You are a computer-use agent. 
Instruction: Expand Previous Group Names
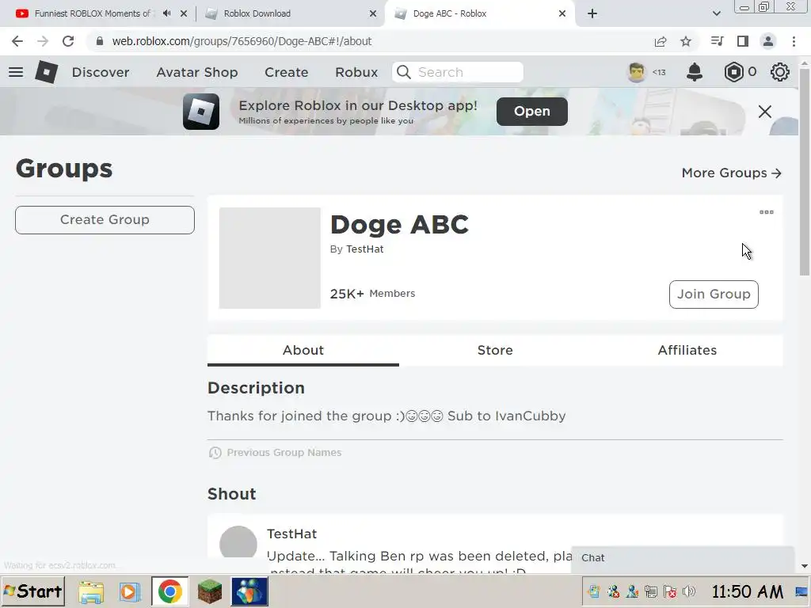275,452
